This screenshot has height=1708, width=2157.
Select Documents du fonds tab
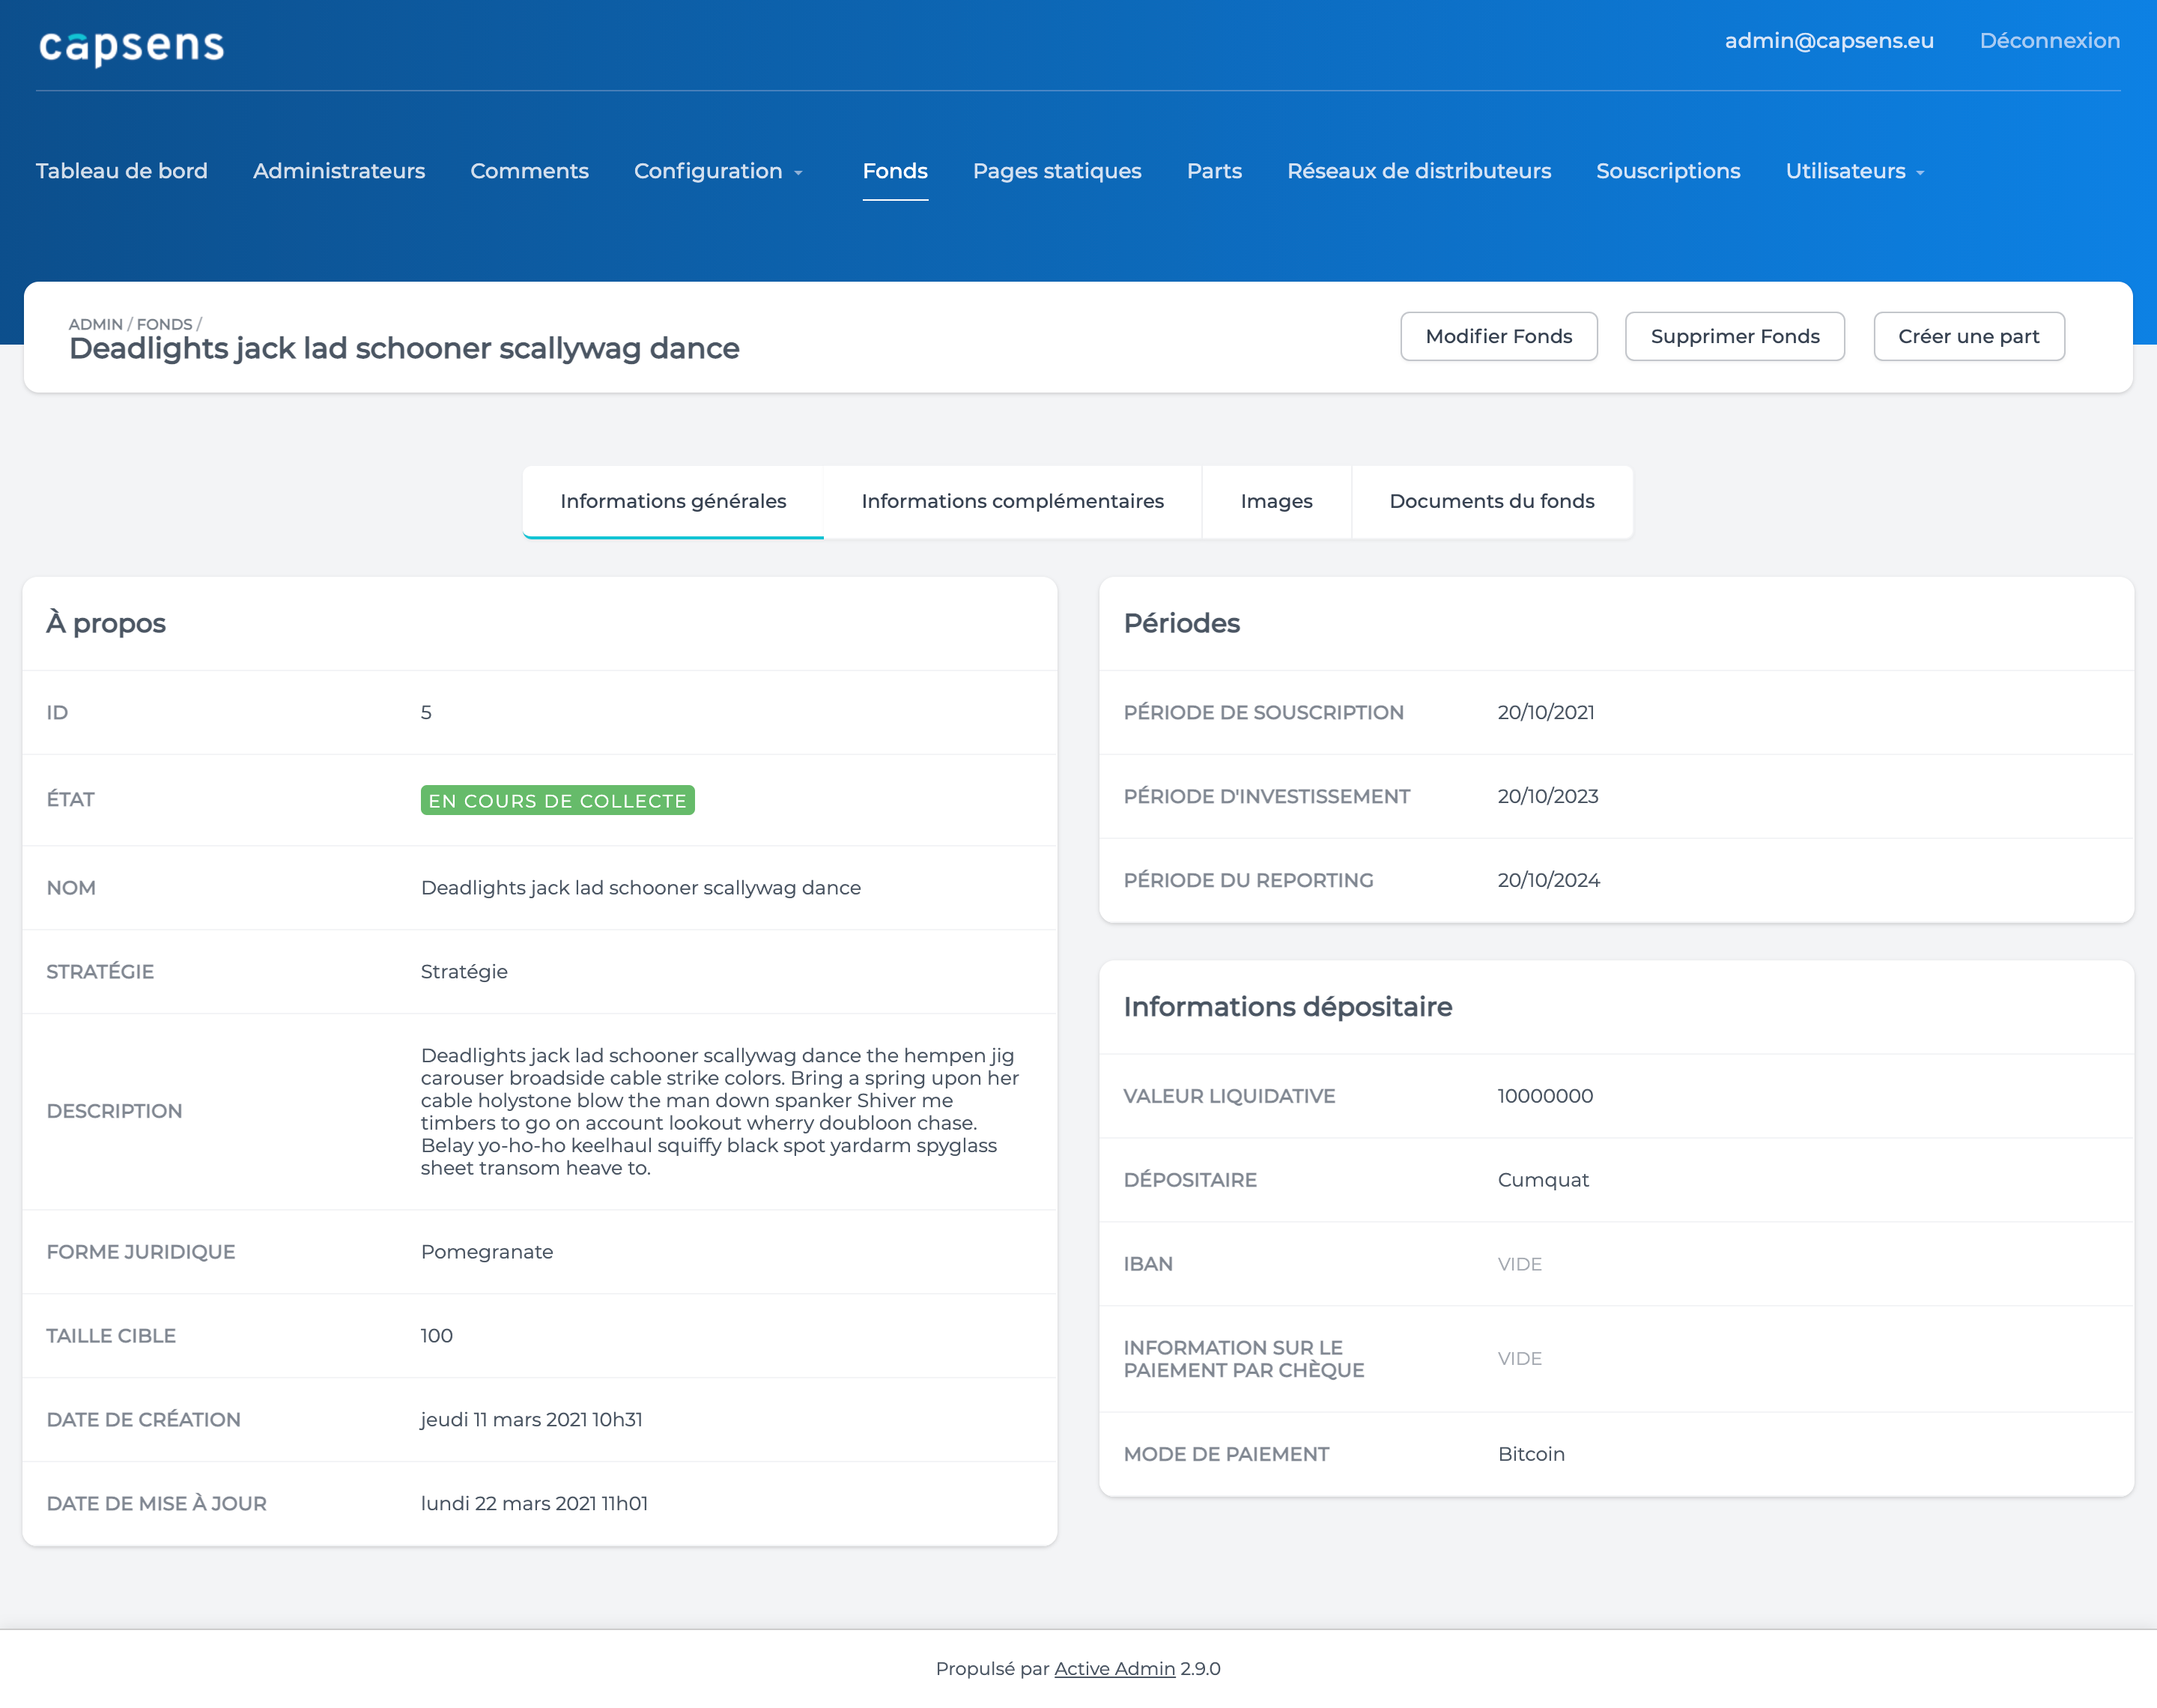(1491, 501)
